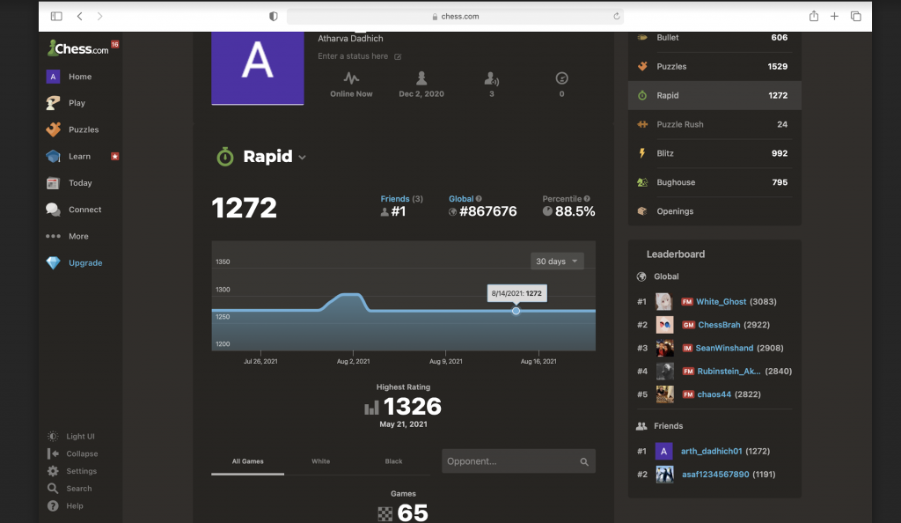The height and width of the screenshot is (523, 901).
Task: Reload the page
Action: (617, 16)
